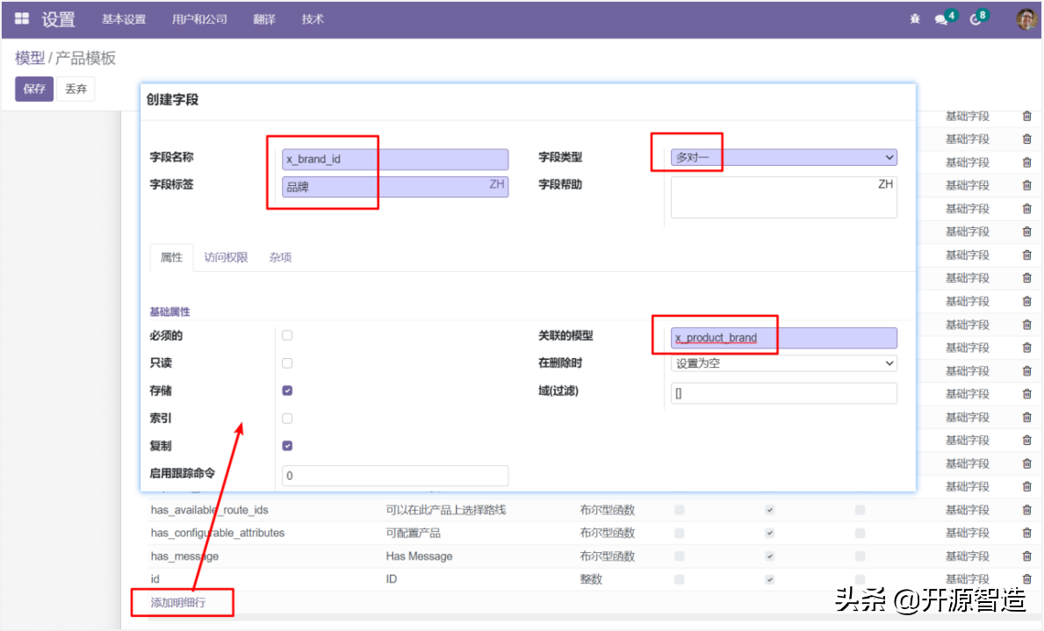The height and width of the screenshot is (631, 1044).
Task: Click the 基础字段 cell in has_configurable_attributes row
Action: pyautogui.click(x=967, y=534)
